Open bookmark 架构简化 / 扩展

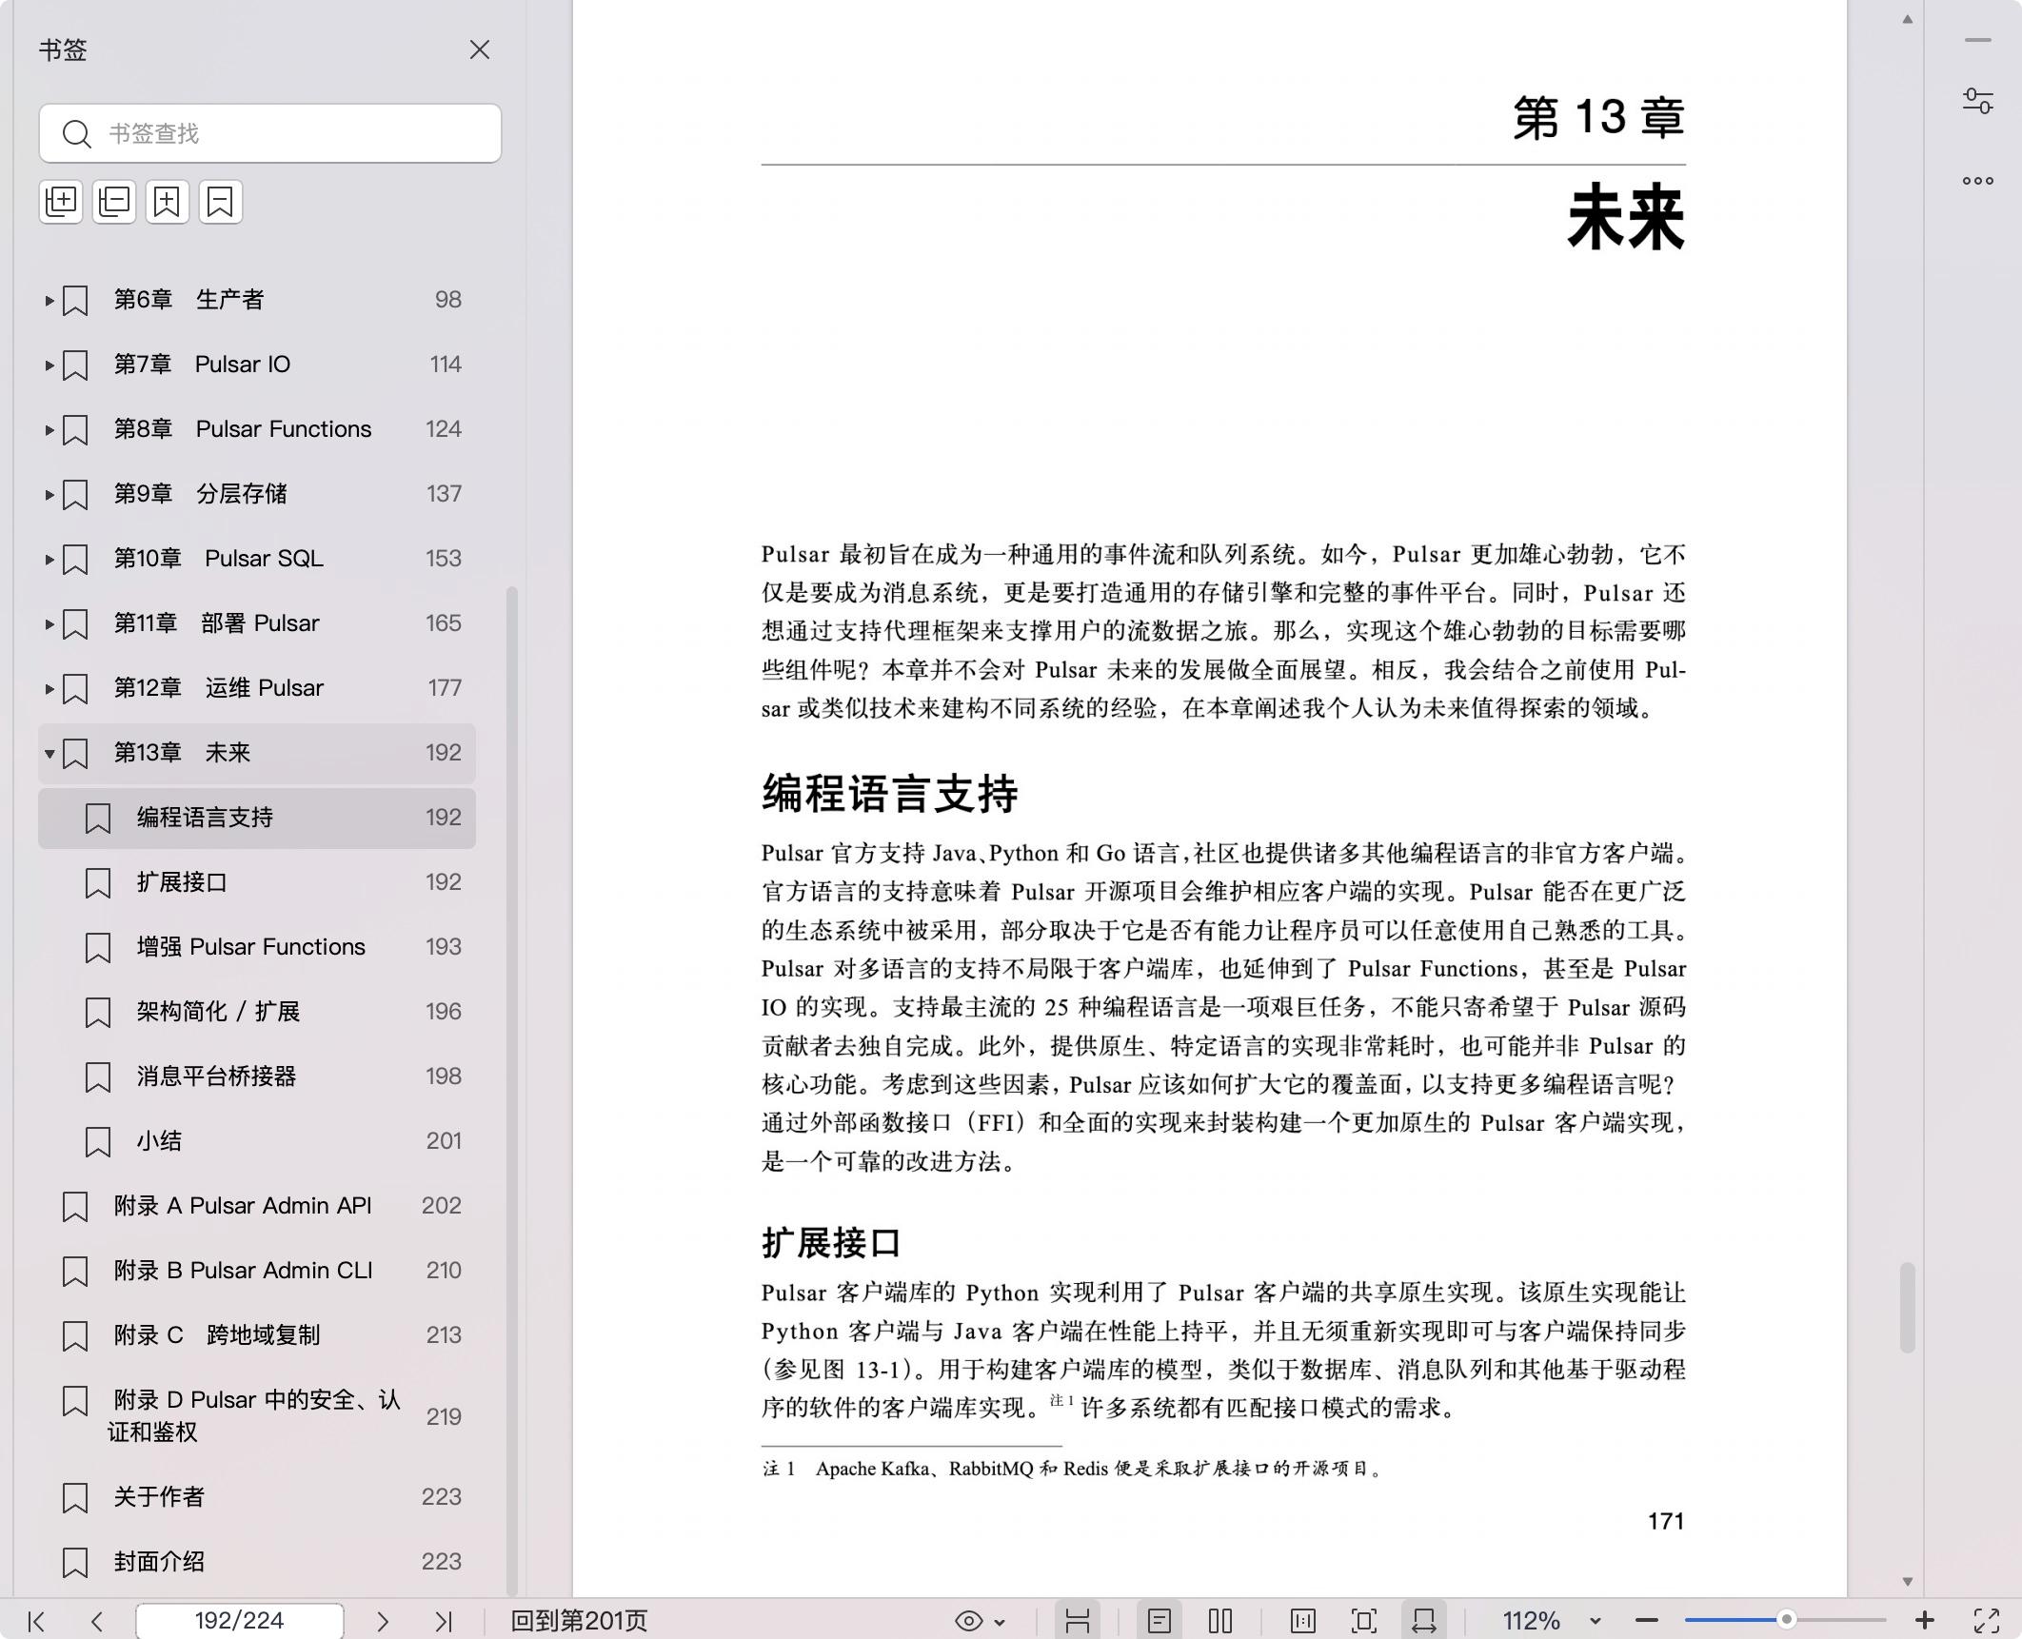tap(257, 1012)
